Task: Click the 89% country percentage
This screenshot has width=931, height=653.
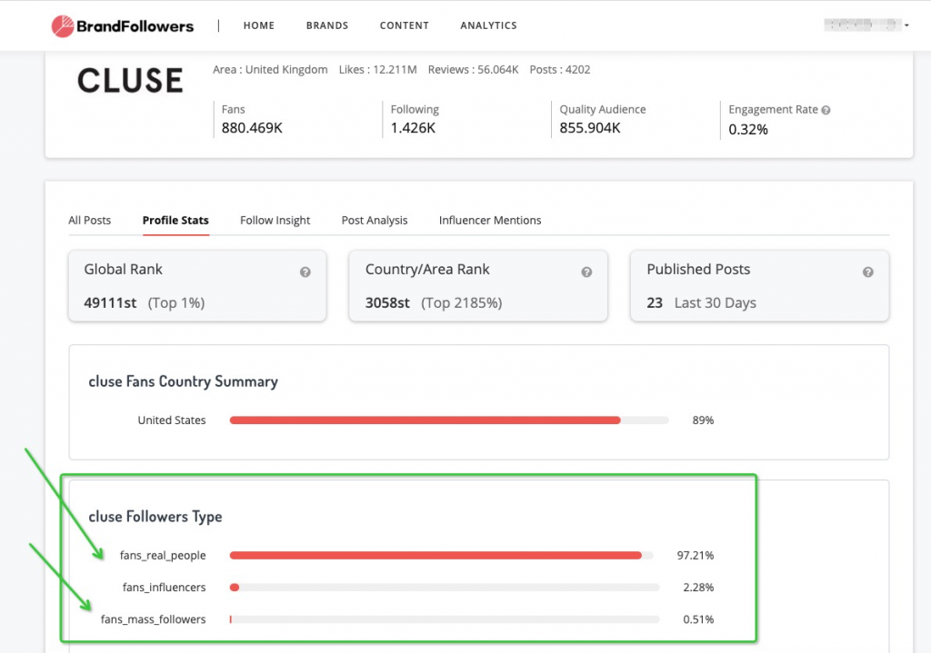Action: click(x=703, y=420)
